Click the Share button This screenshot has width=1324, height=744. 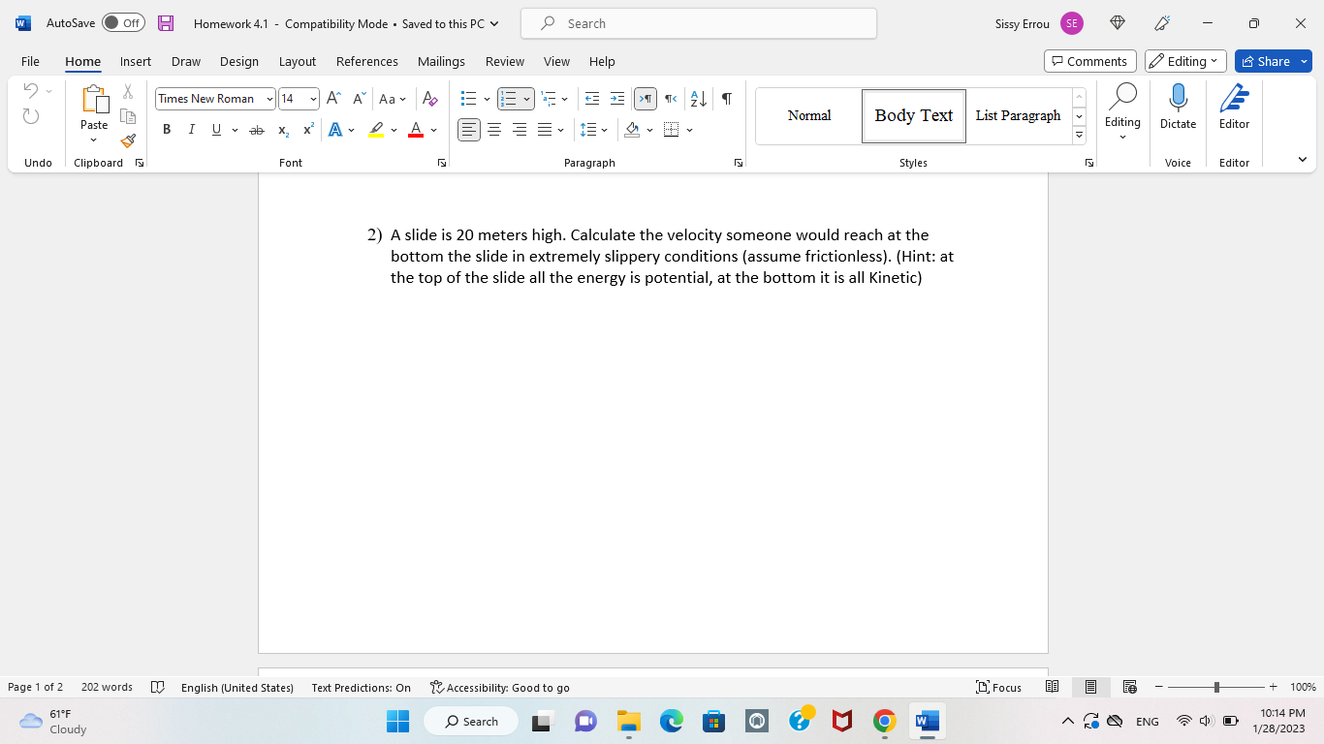point(1272,61)
